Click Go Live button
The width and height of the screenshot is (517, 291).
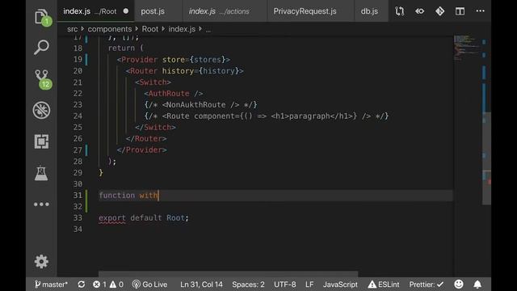149,285
